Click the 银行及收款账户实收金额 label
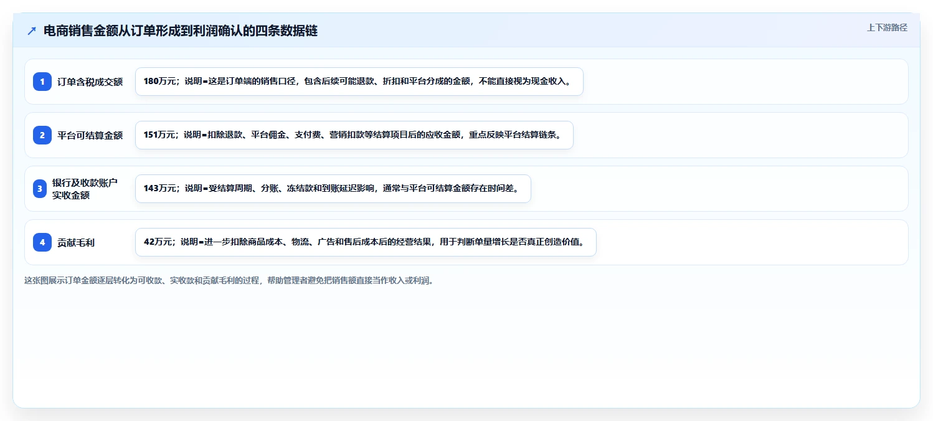This screenshot has width=933, height=421. pos(85,189)
